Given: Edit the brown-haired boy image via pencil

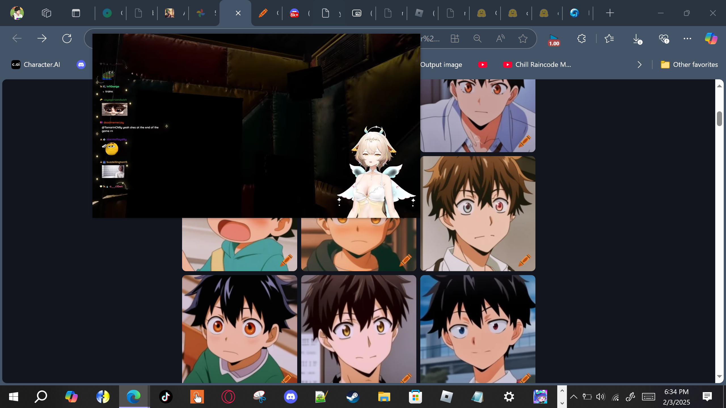Looking at the screenshot, I should coord(524,260).
